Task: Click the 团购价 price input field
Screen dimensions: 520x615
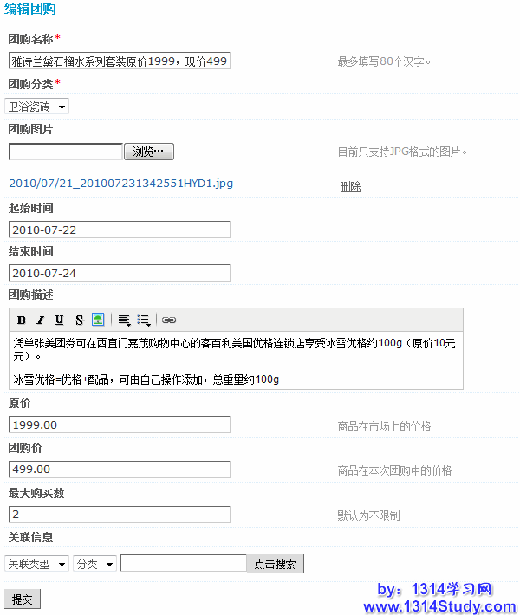Action: pos(120,469)
